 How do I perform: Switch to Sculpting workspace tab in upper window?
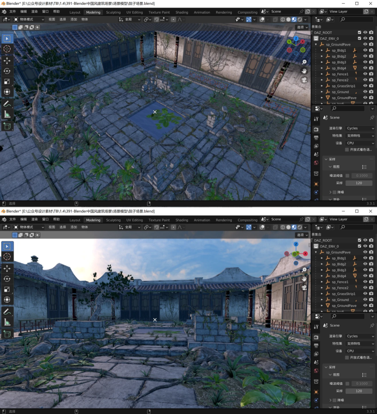[x=113, y=12]
